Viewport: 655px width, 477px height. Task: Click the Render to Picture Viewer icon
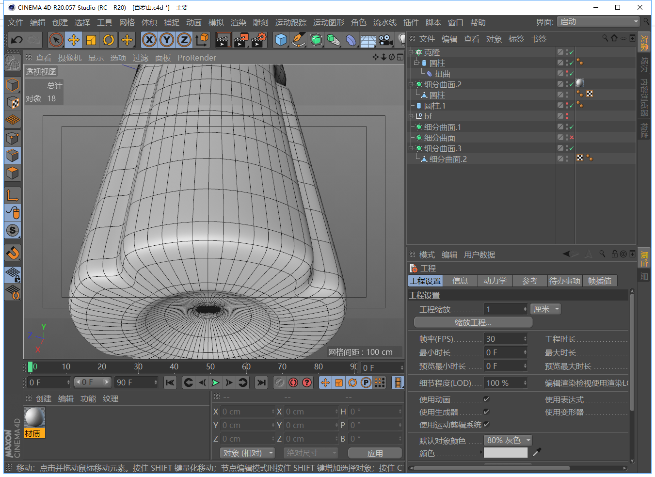[241, 40]
